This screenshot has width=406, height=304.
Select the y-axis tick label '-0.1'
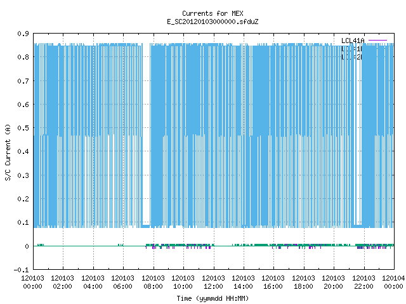pos(21,270)
